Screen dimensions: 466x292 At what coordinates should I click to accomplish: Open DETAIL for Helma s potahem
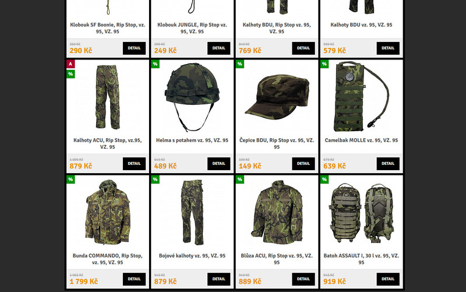(x=219, y=164)
